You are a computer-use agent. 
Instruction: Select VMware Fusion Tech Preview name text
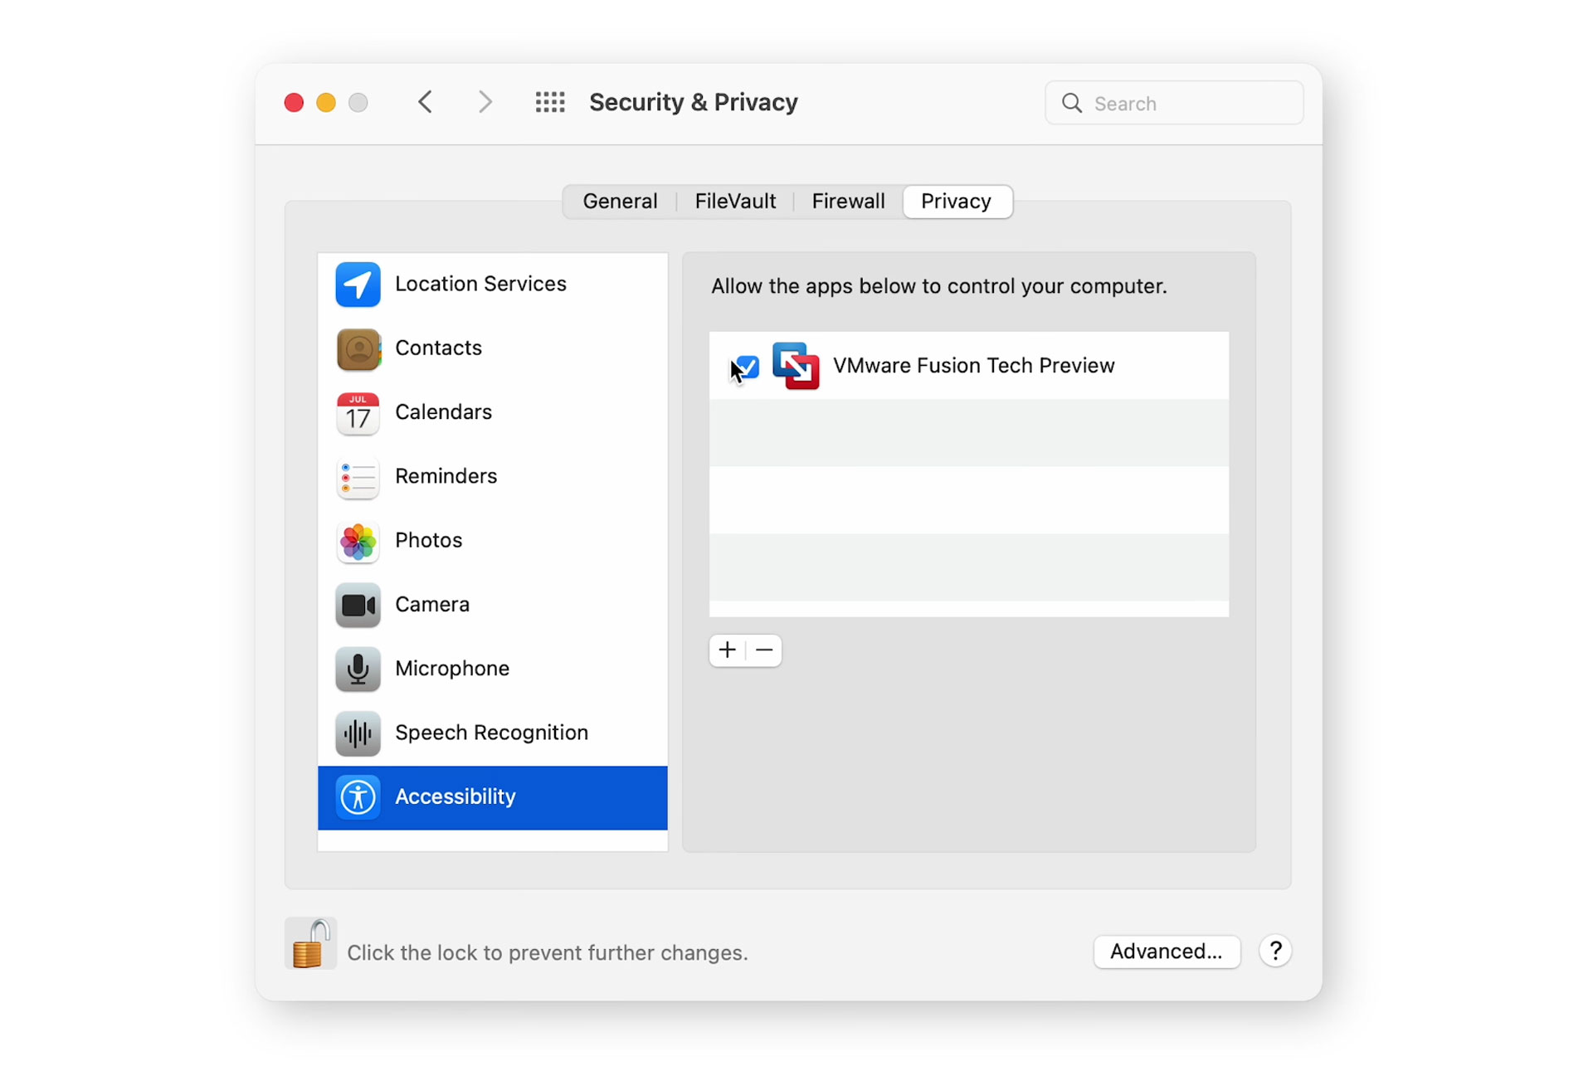click(x=974, y=366)
